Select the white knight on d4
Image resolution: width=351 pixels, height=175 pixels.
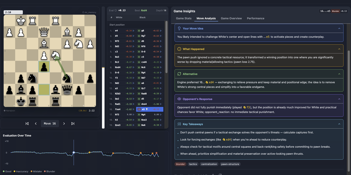tap(56, 55)
